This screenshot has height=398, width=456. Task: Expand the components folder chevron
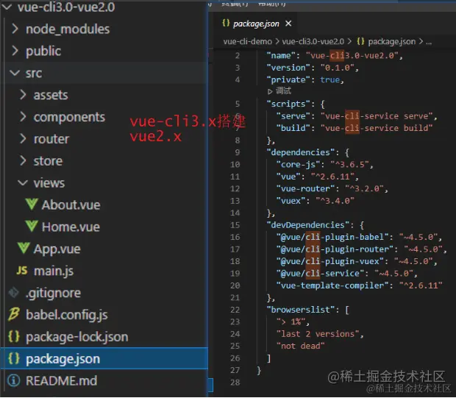23,117
